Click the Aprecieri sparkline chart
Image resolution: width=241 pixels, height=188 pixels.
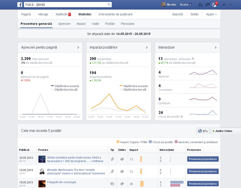[x=203, y=72]
